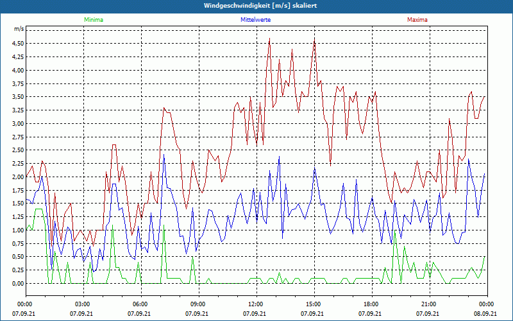Click the 2,75 y-axis value
Viewport: 513px width, 321px height.
click(x=18, y=137)
